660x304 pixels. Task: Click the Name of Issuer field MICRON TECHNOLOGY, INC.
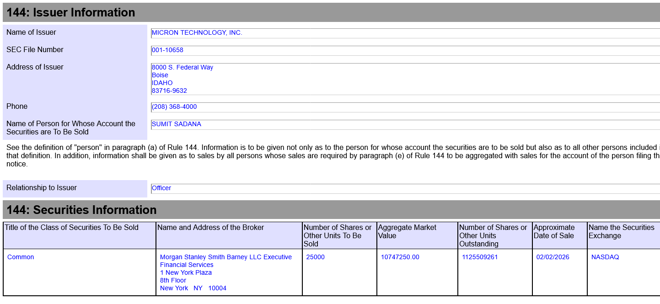click(x=405, y=33)
